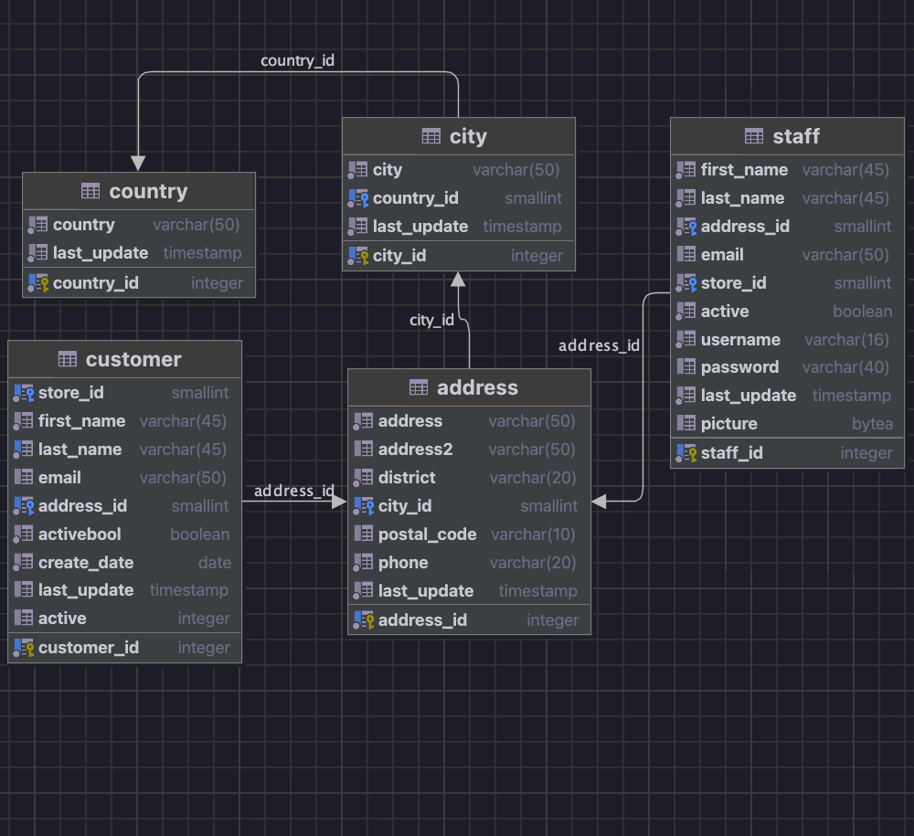
Task: Select the district column in address
Action: tap(407, 478)
